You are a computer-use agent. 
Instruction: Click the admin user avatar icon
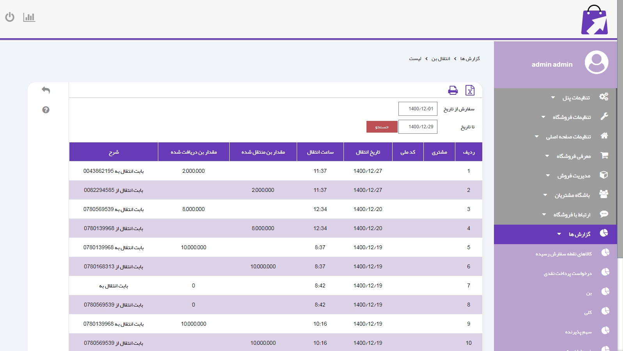(x=596, y=62)
